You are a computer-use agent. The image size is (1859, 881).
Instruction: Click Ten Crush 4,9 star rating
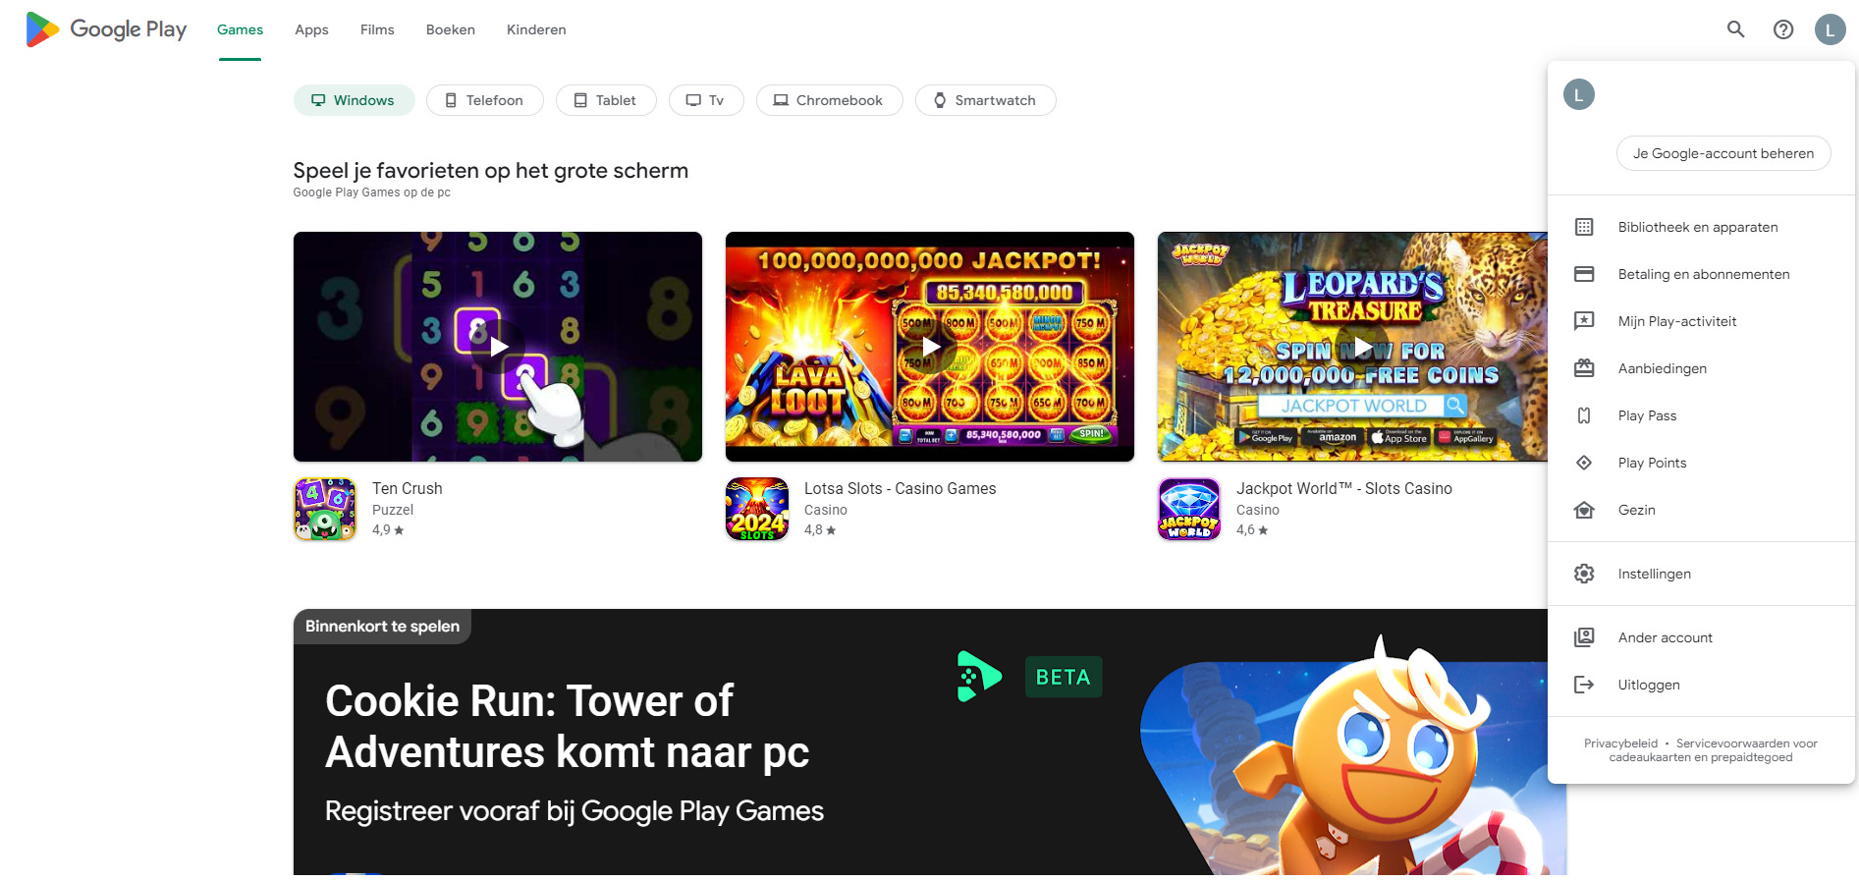click(x=388, y=529)
